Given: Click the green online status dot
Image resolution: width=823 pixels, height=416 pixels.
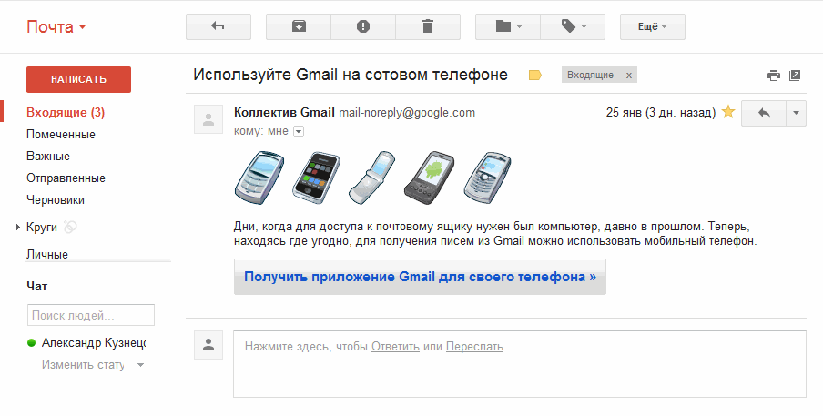Looking at the screenshot, I should [32, 342].
